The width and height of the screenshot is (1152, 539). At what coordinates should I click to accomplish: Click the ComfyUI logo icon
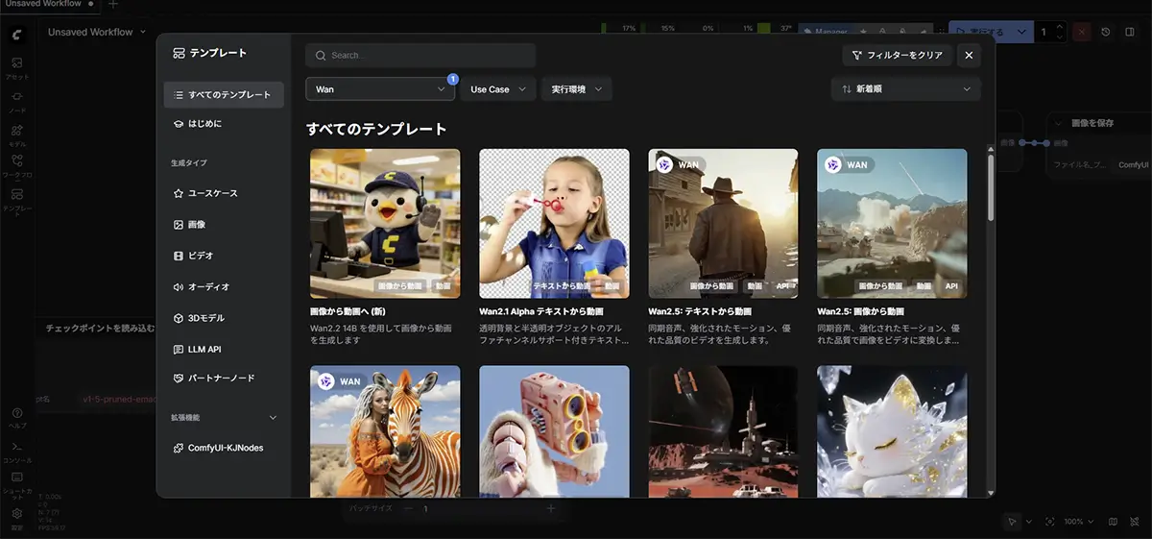click(x=17, y=34)
